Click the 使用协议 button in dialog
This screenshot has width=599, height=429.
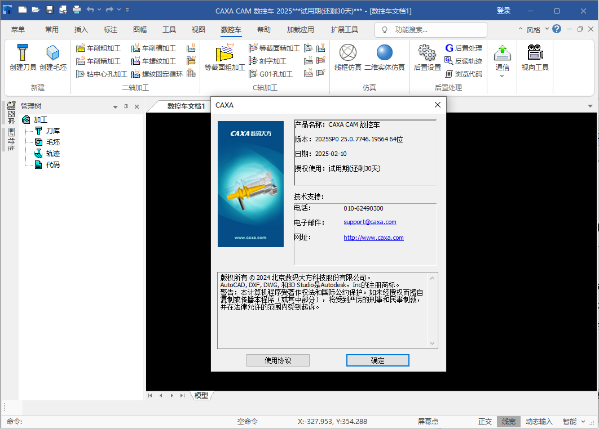tap(278, 360)
